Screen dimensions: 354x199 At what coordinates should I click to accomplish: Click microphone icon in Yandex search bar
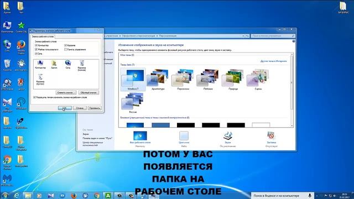click(310, 196)
